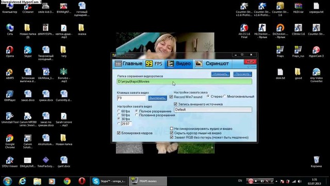330x186 pixels.
Task: Select Половина разрешения radio button
Action: point(137,115)
